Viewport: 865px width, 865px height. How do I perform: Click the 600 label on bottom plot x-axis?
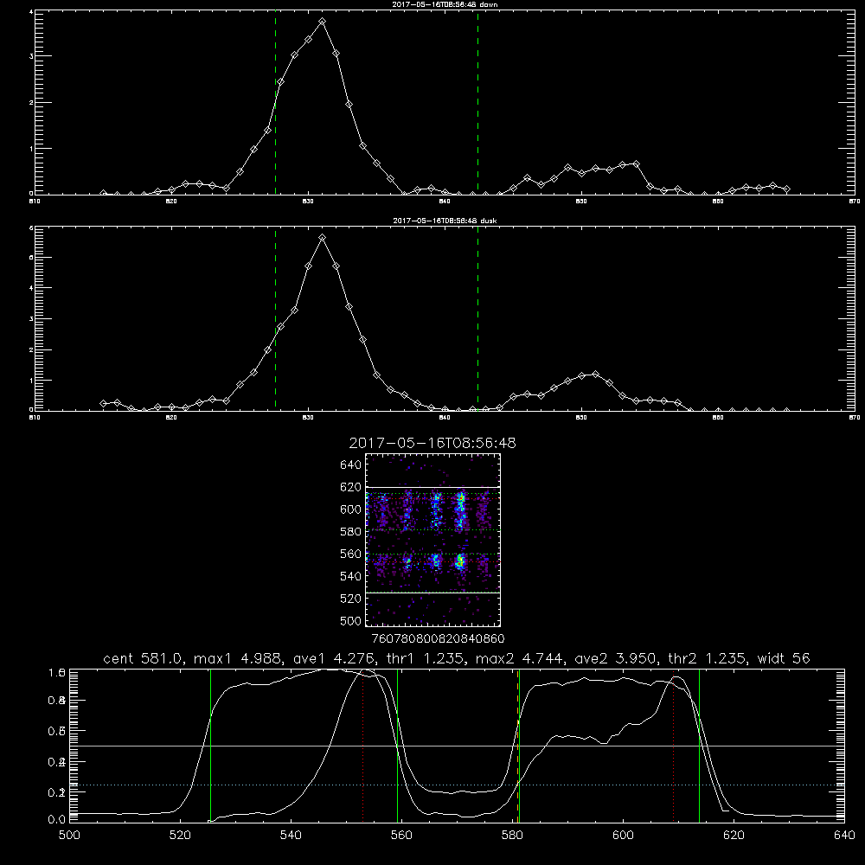point(623,836)
